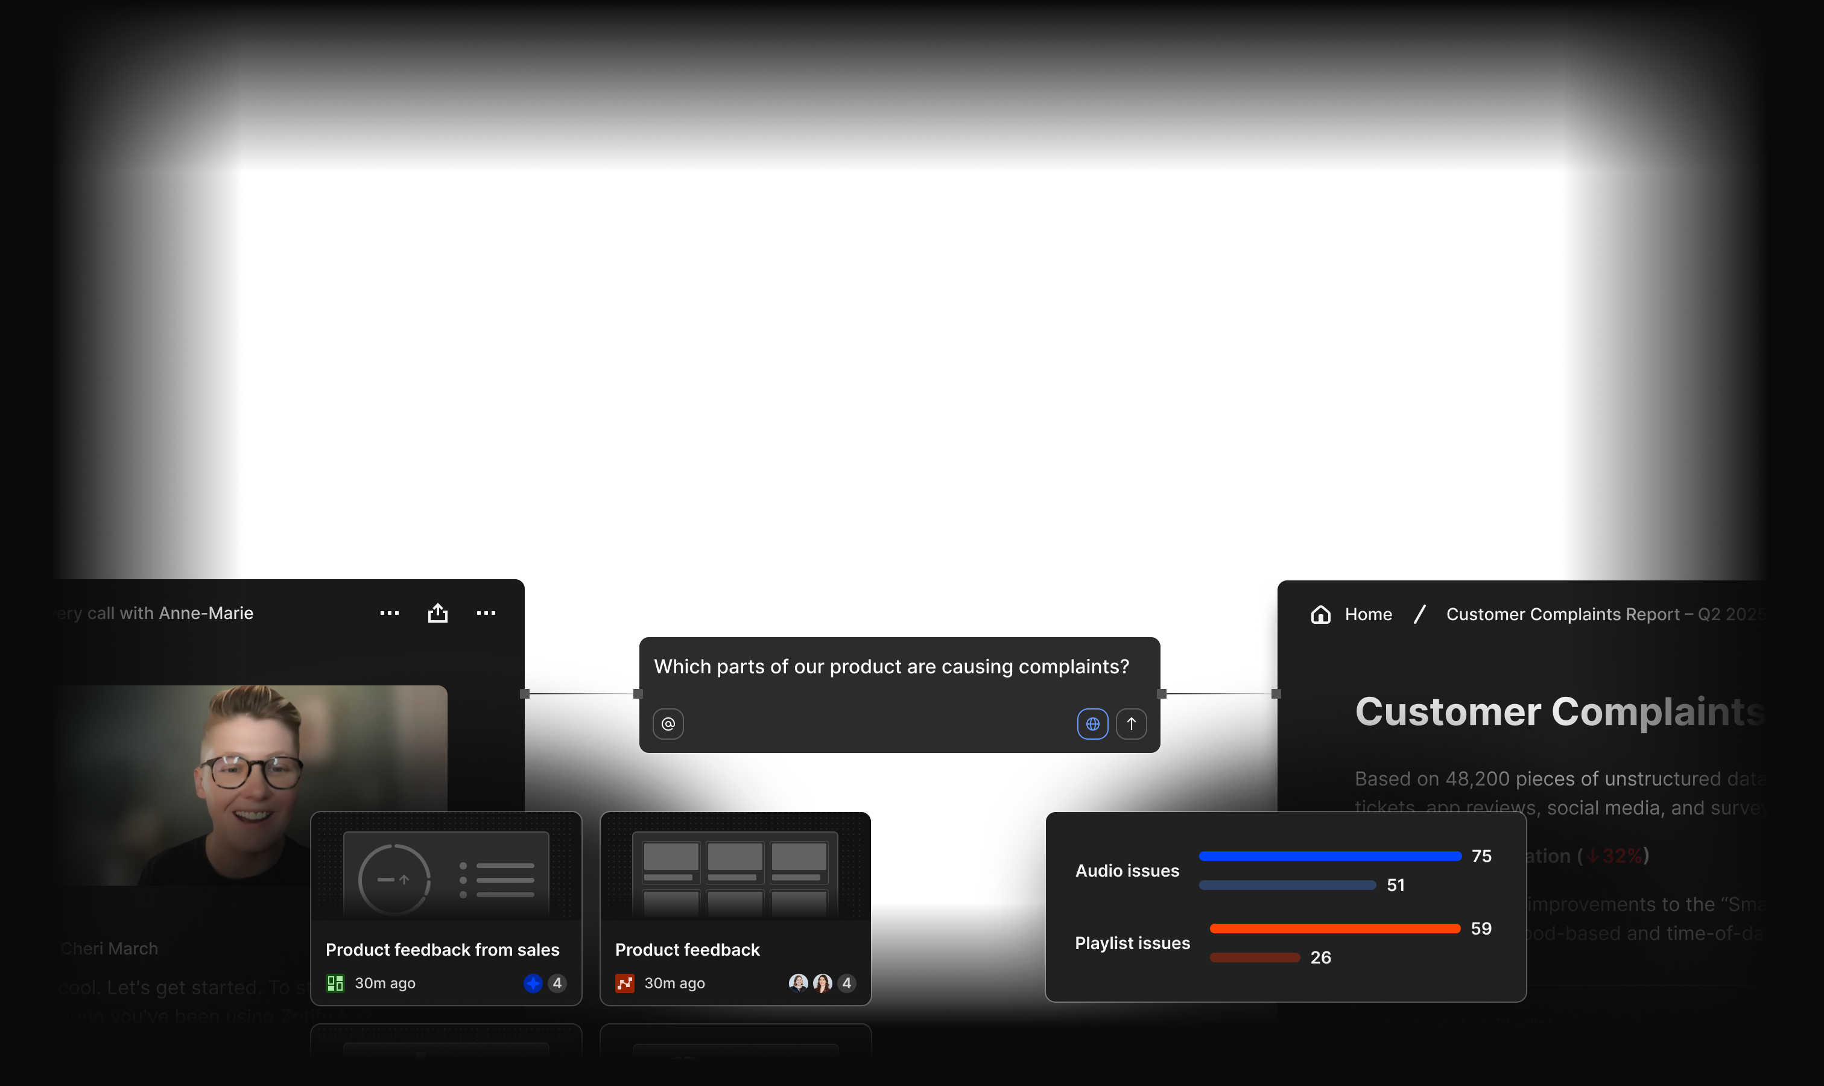Click the Customer Complaints report heading
The height and width of the screenshot is (1086, 1824).
pos(1559,711)
